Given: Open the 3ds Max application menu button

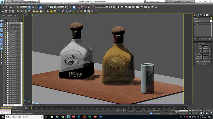Looking at the screenshot, I should 2,2.
